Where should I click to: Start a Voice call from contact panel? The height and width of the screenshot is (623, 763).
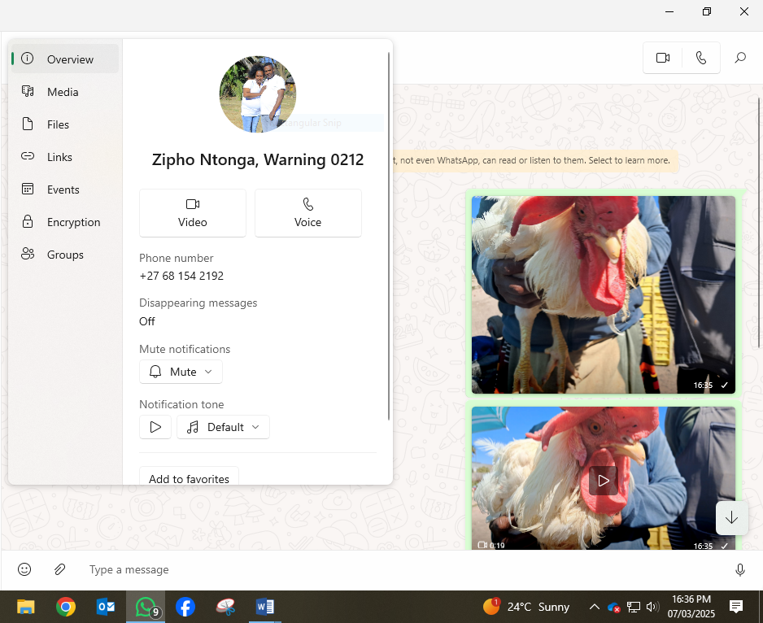point(308,213)
